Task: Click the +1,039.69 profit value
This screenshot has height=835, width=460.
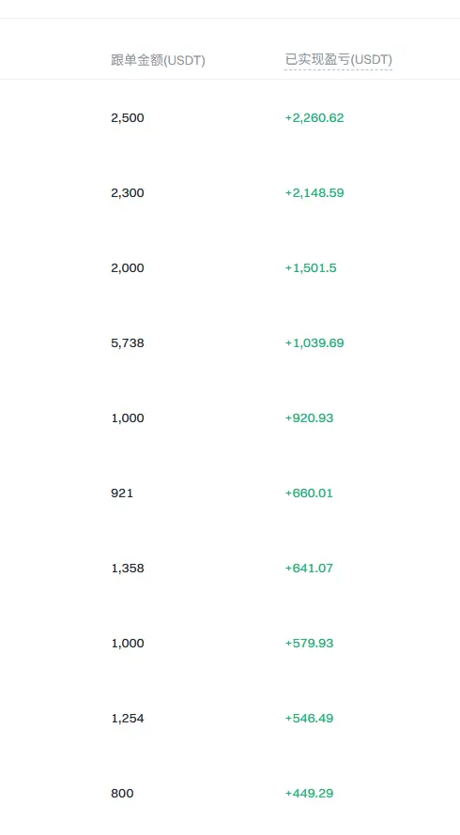Action: [x=314, y=343]
